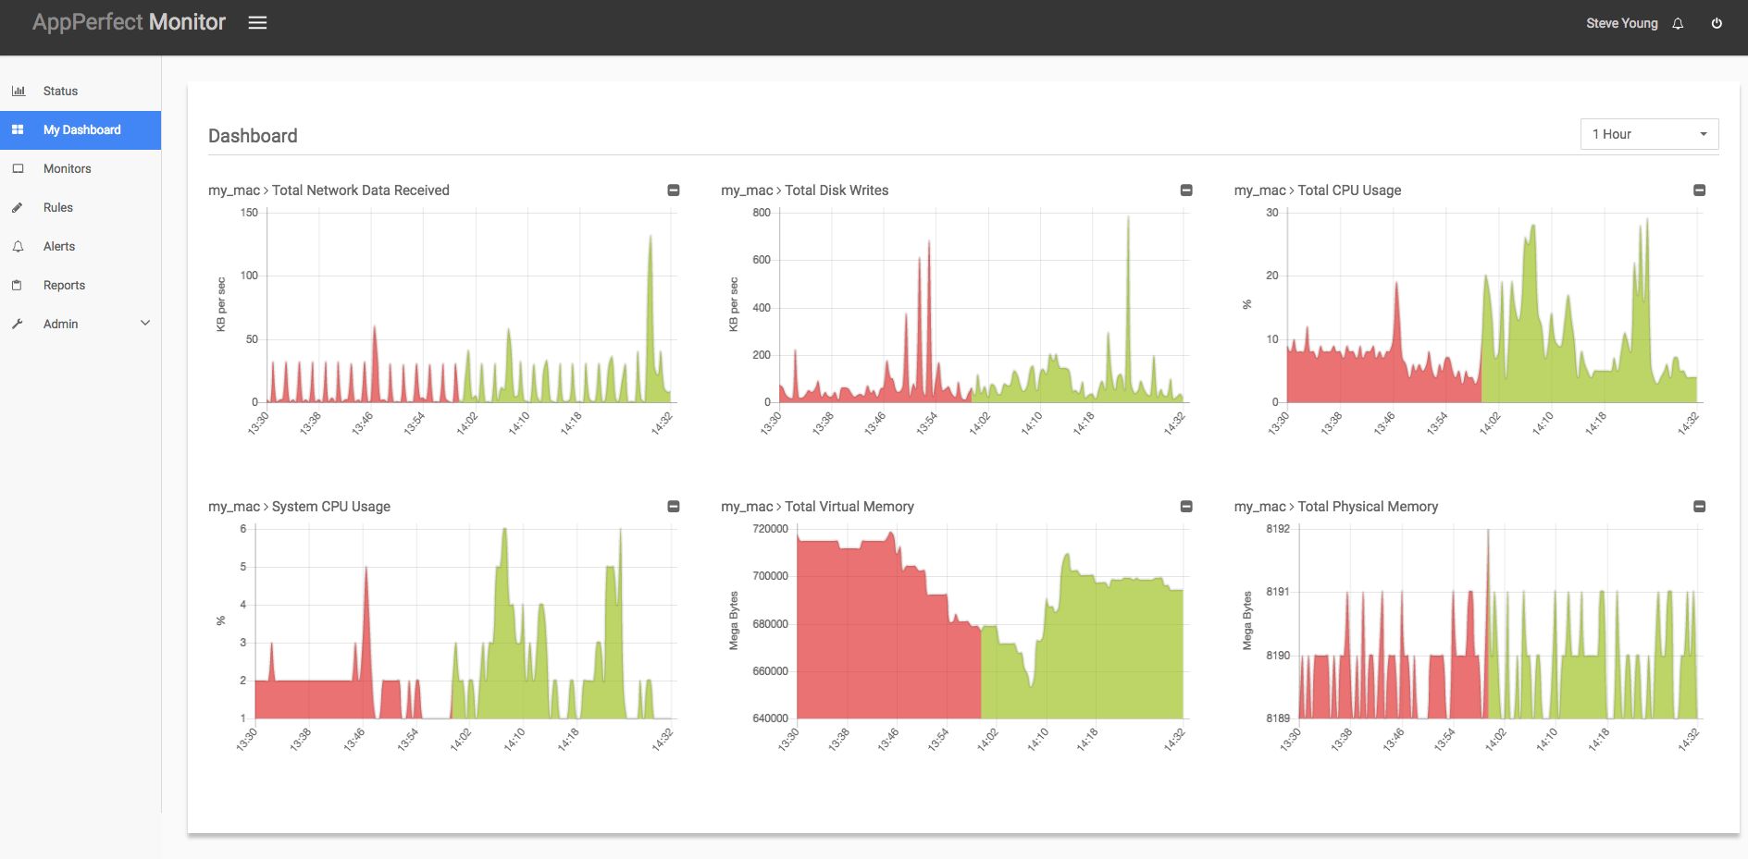Click the Alerts bell icon in sidebar
The image size is (1748, 859).
coord(19,246)
